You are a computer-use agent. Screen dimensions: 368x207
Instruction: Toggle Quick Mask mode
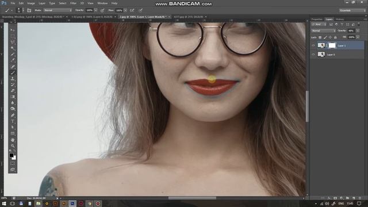pyautogui.click(x=13, y=163)
